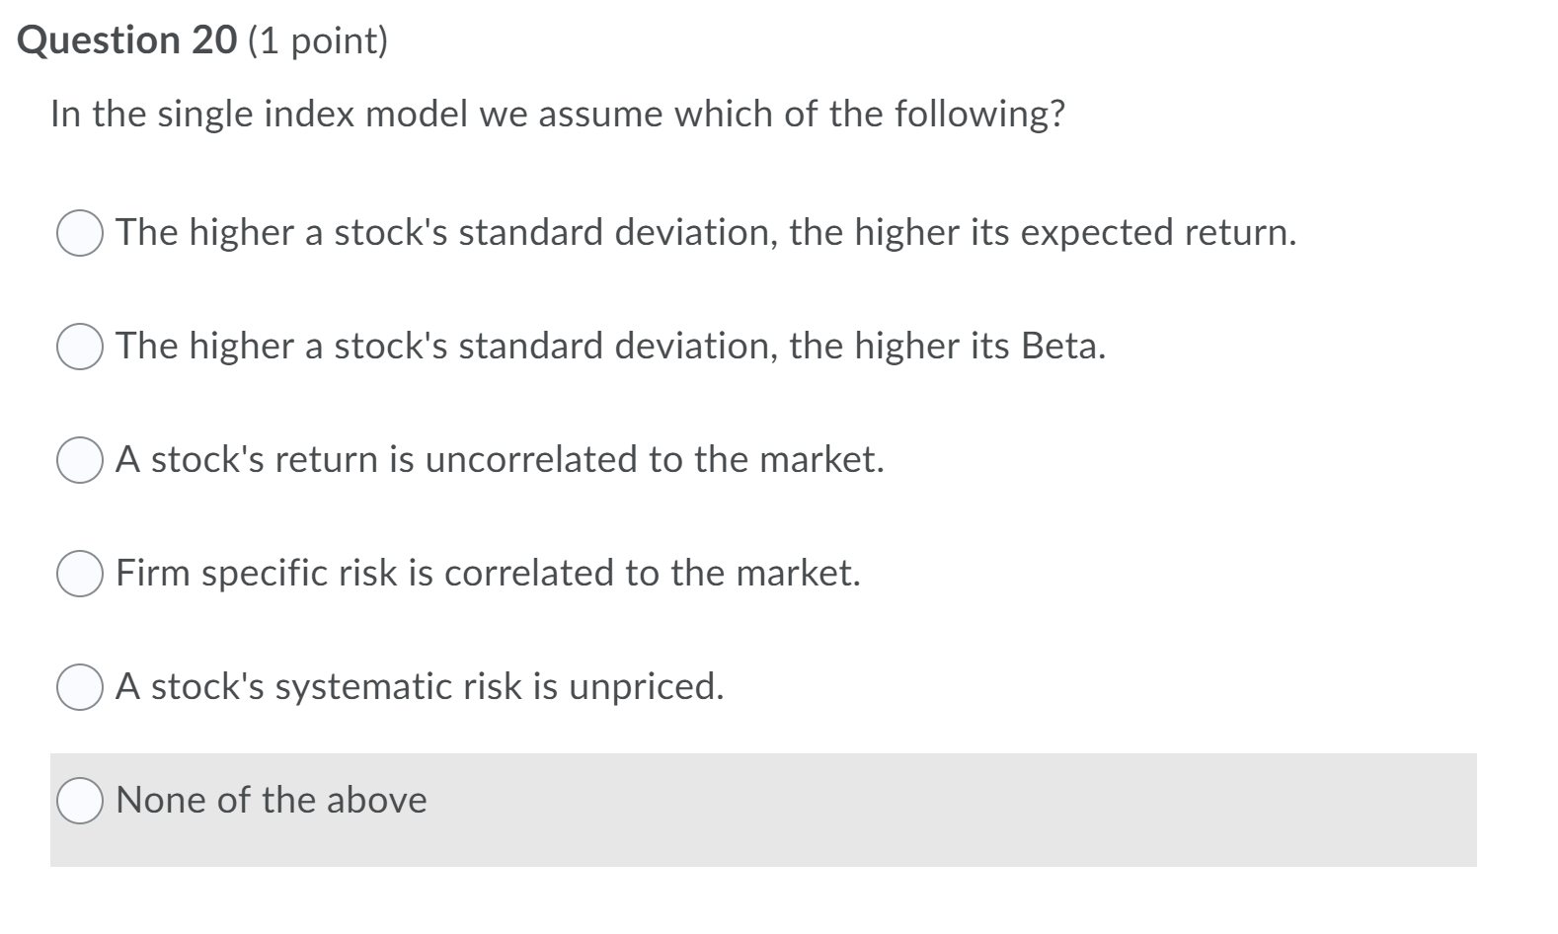Image resolution: width=1558 pixels, height=934 pixels.
Task: Select 'A stock's systematic risk is unpriced'
Action: click(80, 686)
